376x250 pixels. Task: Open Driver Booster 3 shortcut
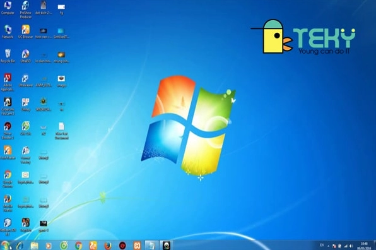[8, 131]
